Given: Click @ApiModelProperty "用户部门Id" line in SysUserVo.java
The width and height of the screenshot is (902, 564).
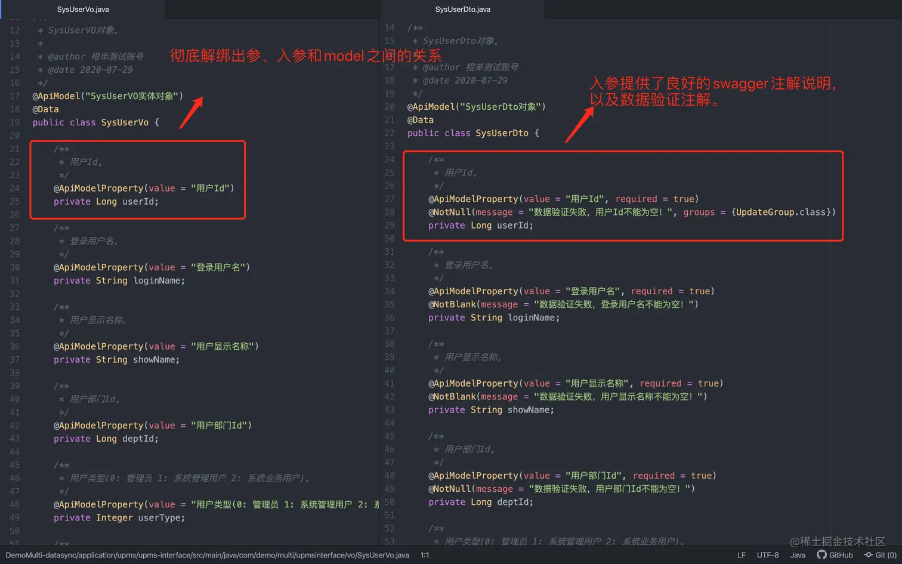Looking at the screenshot, I should [153, 426].
